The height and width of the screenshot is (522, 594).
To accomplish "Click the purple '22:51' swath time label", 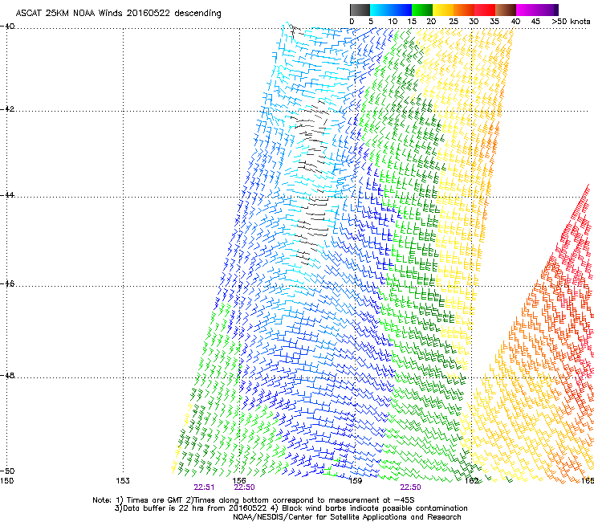I will 204,487.
